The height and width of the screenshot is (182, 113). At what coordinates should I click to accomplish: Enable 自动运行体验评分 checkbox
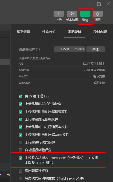tap(20, 150)
